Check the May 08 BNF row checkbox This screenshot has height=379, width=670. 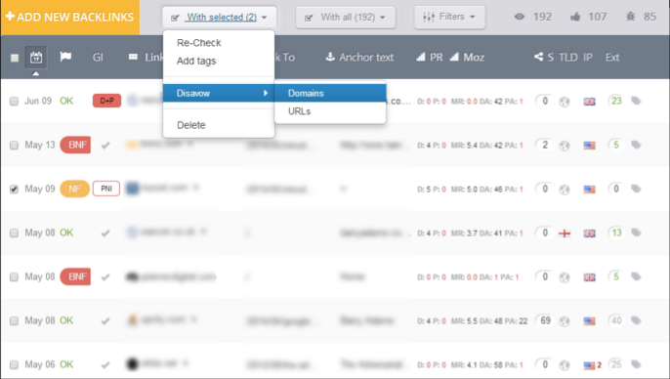pos(14,276)
